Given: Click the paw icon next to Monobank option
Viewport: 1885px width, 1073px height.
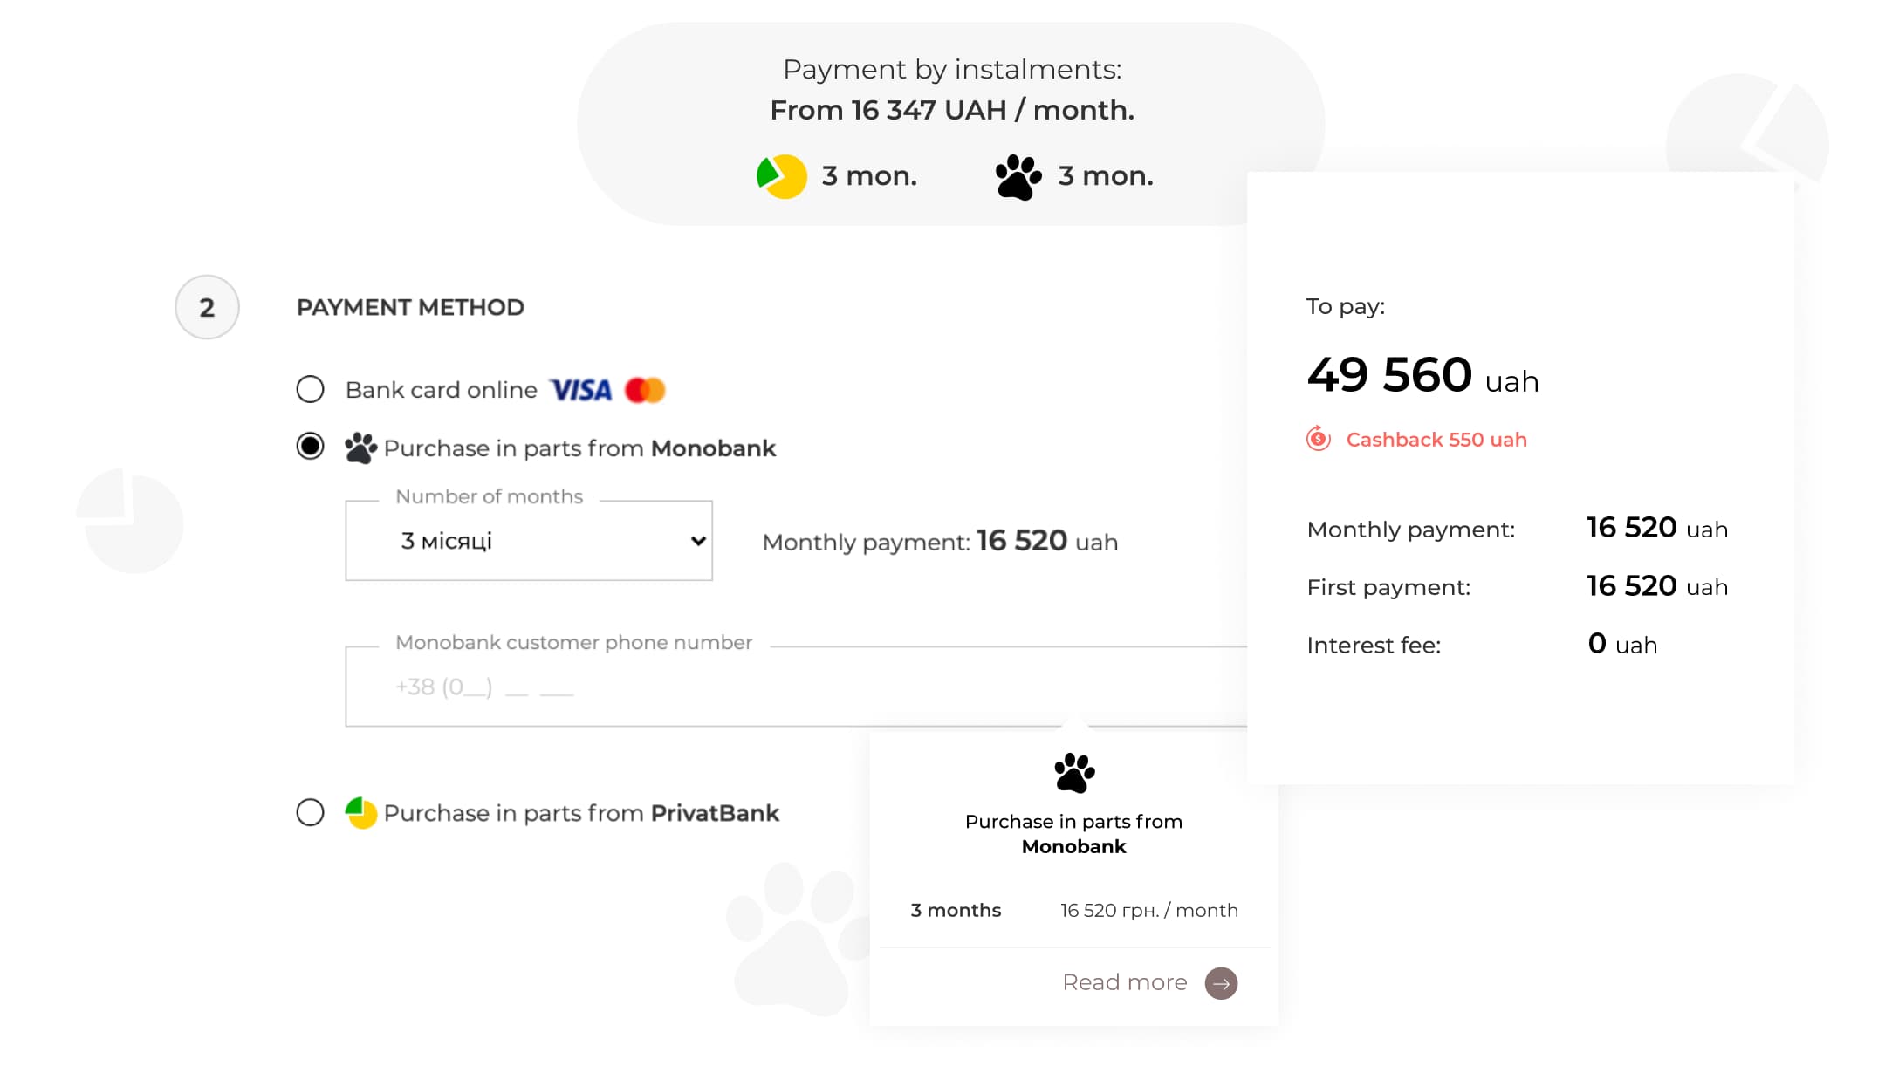Looking at the screenshot, I should coord(360,448).
